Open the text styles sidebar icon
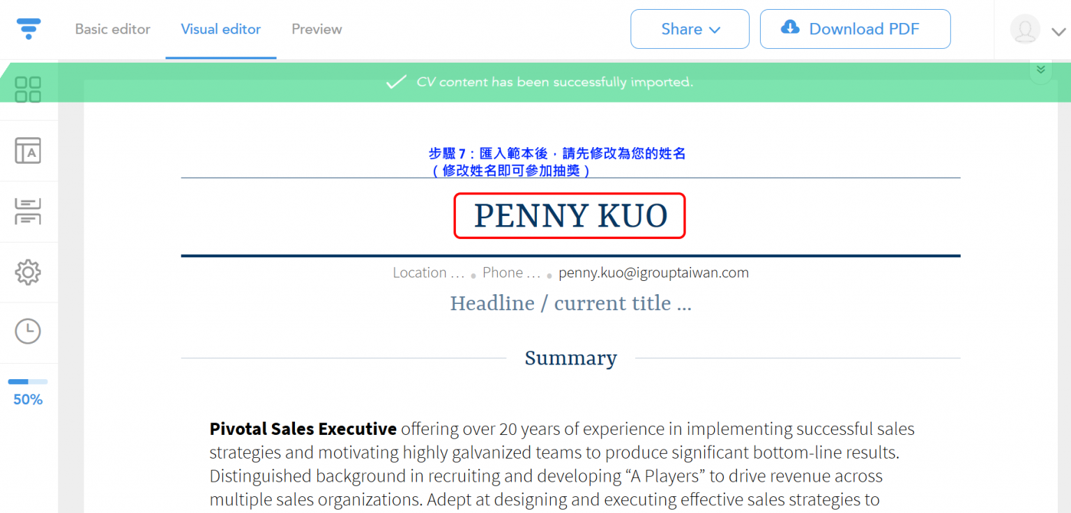1071x513 pixels. (x=28, y=151)
